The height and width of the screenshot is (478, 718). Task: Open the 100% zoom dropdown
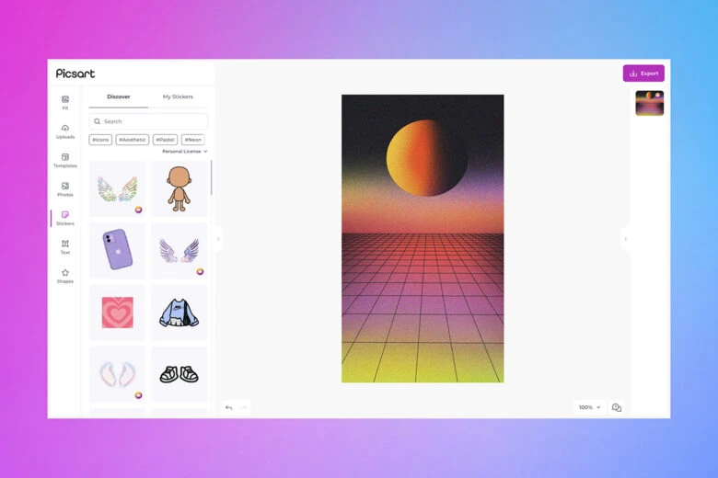coord(588,407)
